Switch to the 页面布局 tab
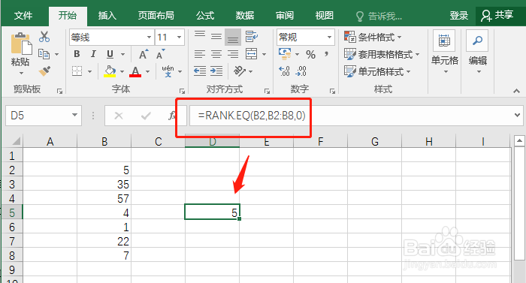 point(156,16)
